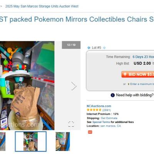The image size is (154, 154).
Task: Click the five-star seller rating
Action: (94, 110)
